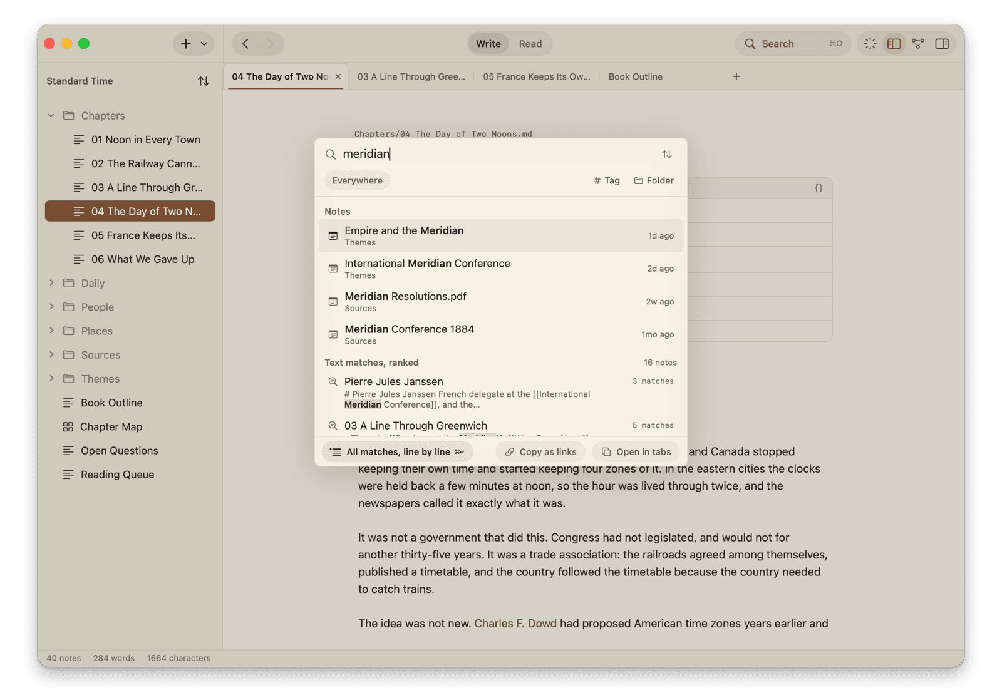This screenshot has height=700, width=1002.
Task: Click the new note plus icon
Action: 185,44
